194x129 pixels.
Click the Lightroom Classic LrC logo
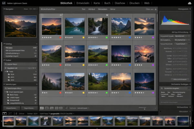tap(4, 3)
